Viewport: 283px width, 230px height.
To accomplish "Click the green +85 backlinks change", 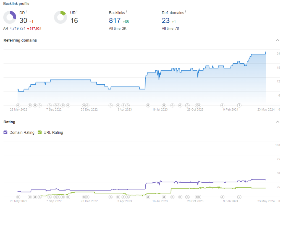I will click(x=126, y=22).
